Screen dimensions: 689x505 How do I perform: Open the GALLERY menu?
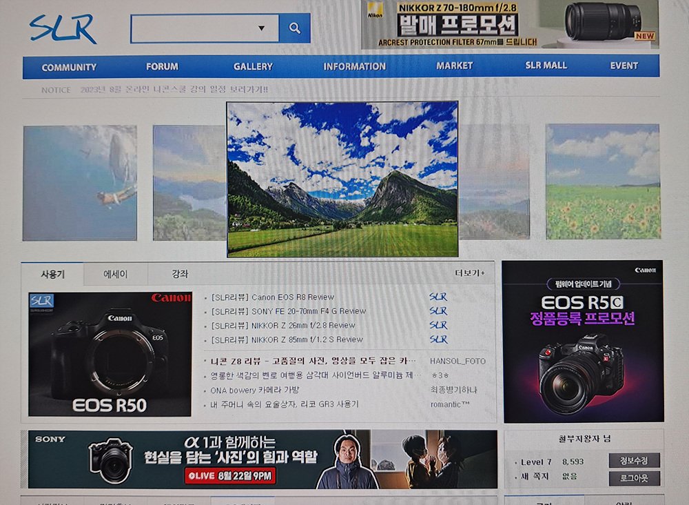pos(253,66)
